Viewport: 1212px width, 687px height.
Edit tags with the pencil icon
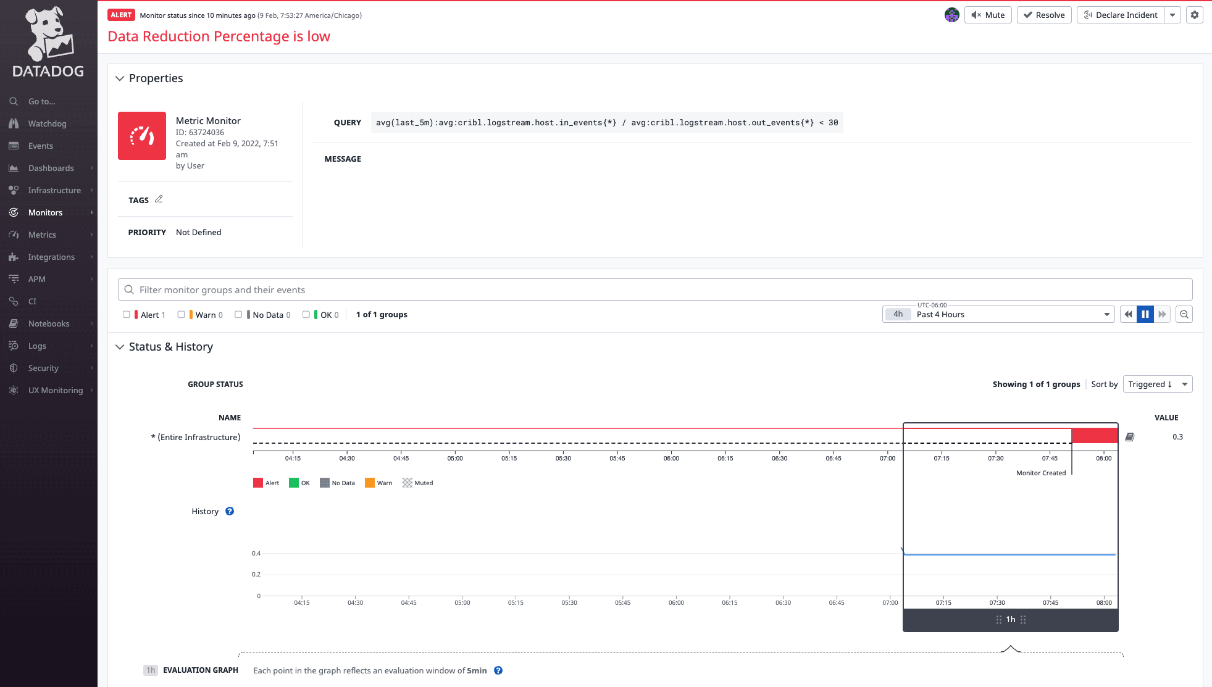159,199
